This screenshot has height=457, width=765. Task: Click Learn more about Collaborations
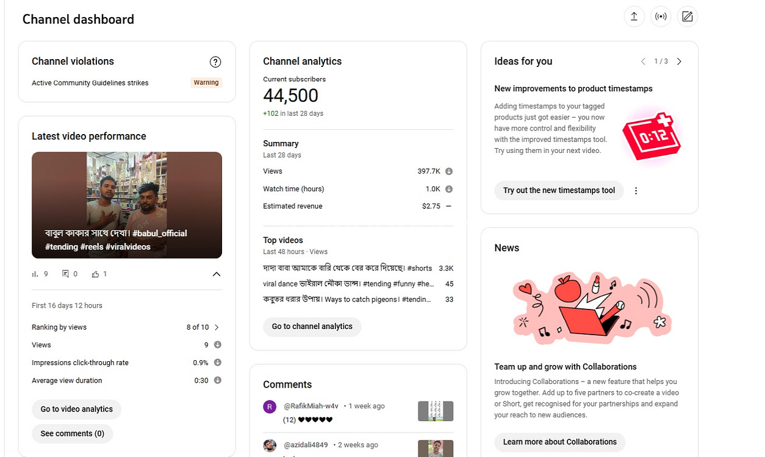tap(559, 442)
